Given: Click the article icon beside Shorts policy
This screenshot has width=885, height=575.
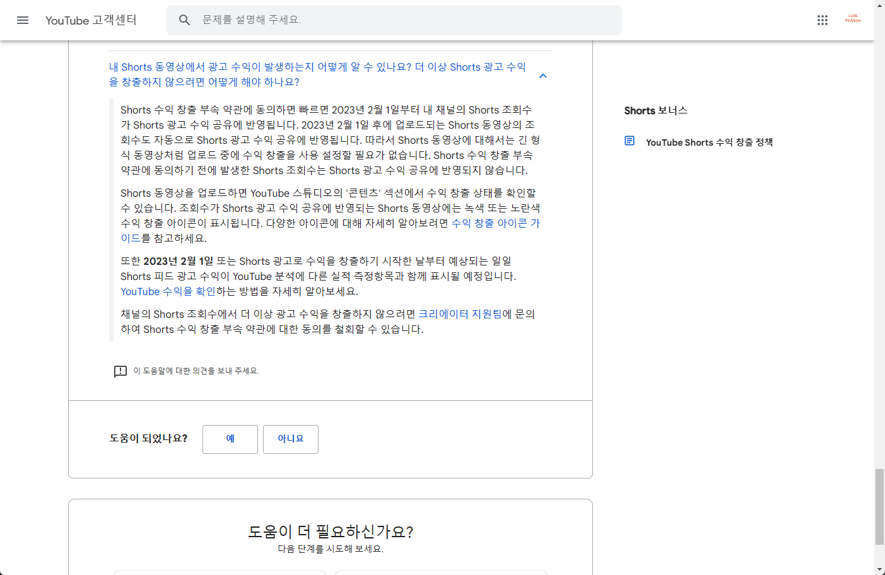Looking at the screenshot, I should (x=630, y=141).
